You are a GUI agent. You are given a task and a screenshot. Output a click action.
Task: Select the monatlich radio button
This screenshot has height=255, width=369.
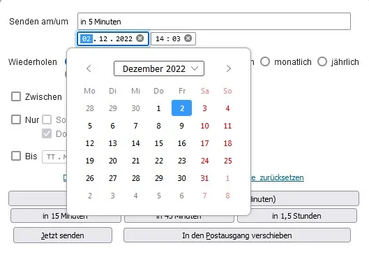[x=265, y=61]
